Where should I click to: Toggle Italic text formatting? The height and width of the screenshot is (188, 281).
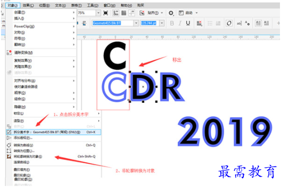pos(180,23)
